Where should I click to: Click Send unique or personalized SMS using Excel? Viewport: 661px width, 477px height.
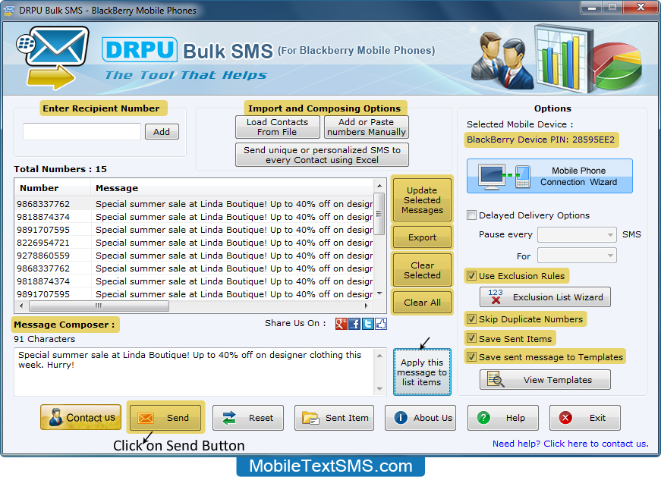(x=322, y=155)
